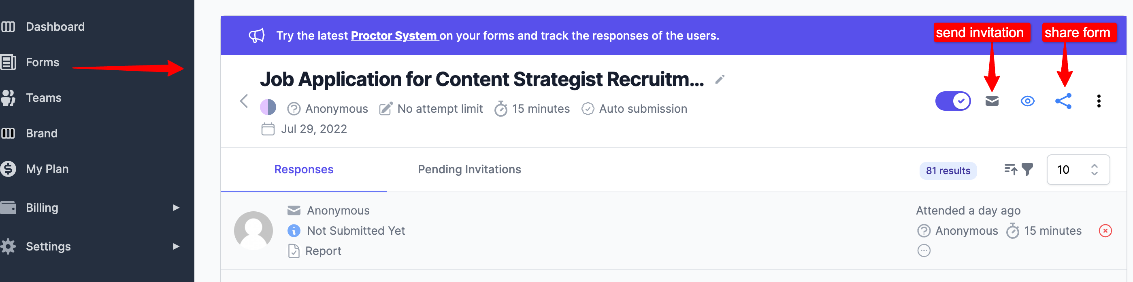
Task: Click the share form icon
Action: (1063, 101)
